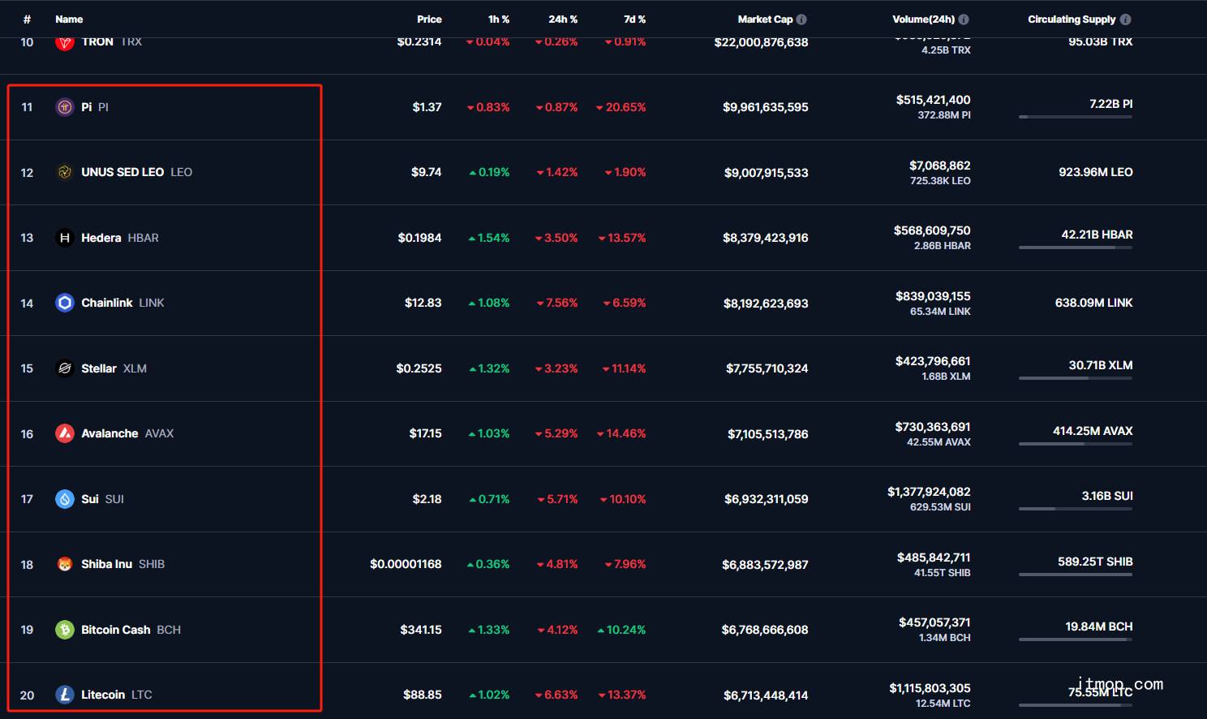Viewport: 1207px width, 719px height.
Task: Open the Avalanche AVAX coin page
Action: pyautogui.click(x=127, y=433)
